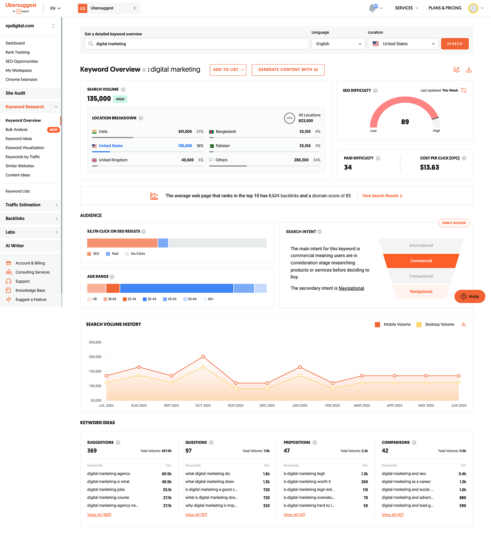Screen dimensions: 491x536
Task: Click the "digital marketing agency" suggestion keyword
Action: pyautogui.click(x=109, y=474)
